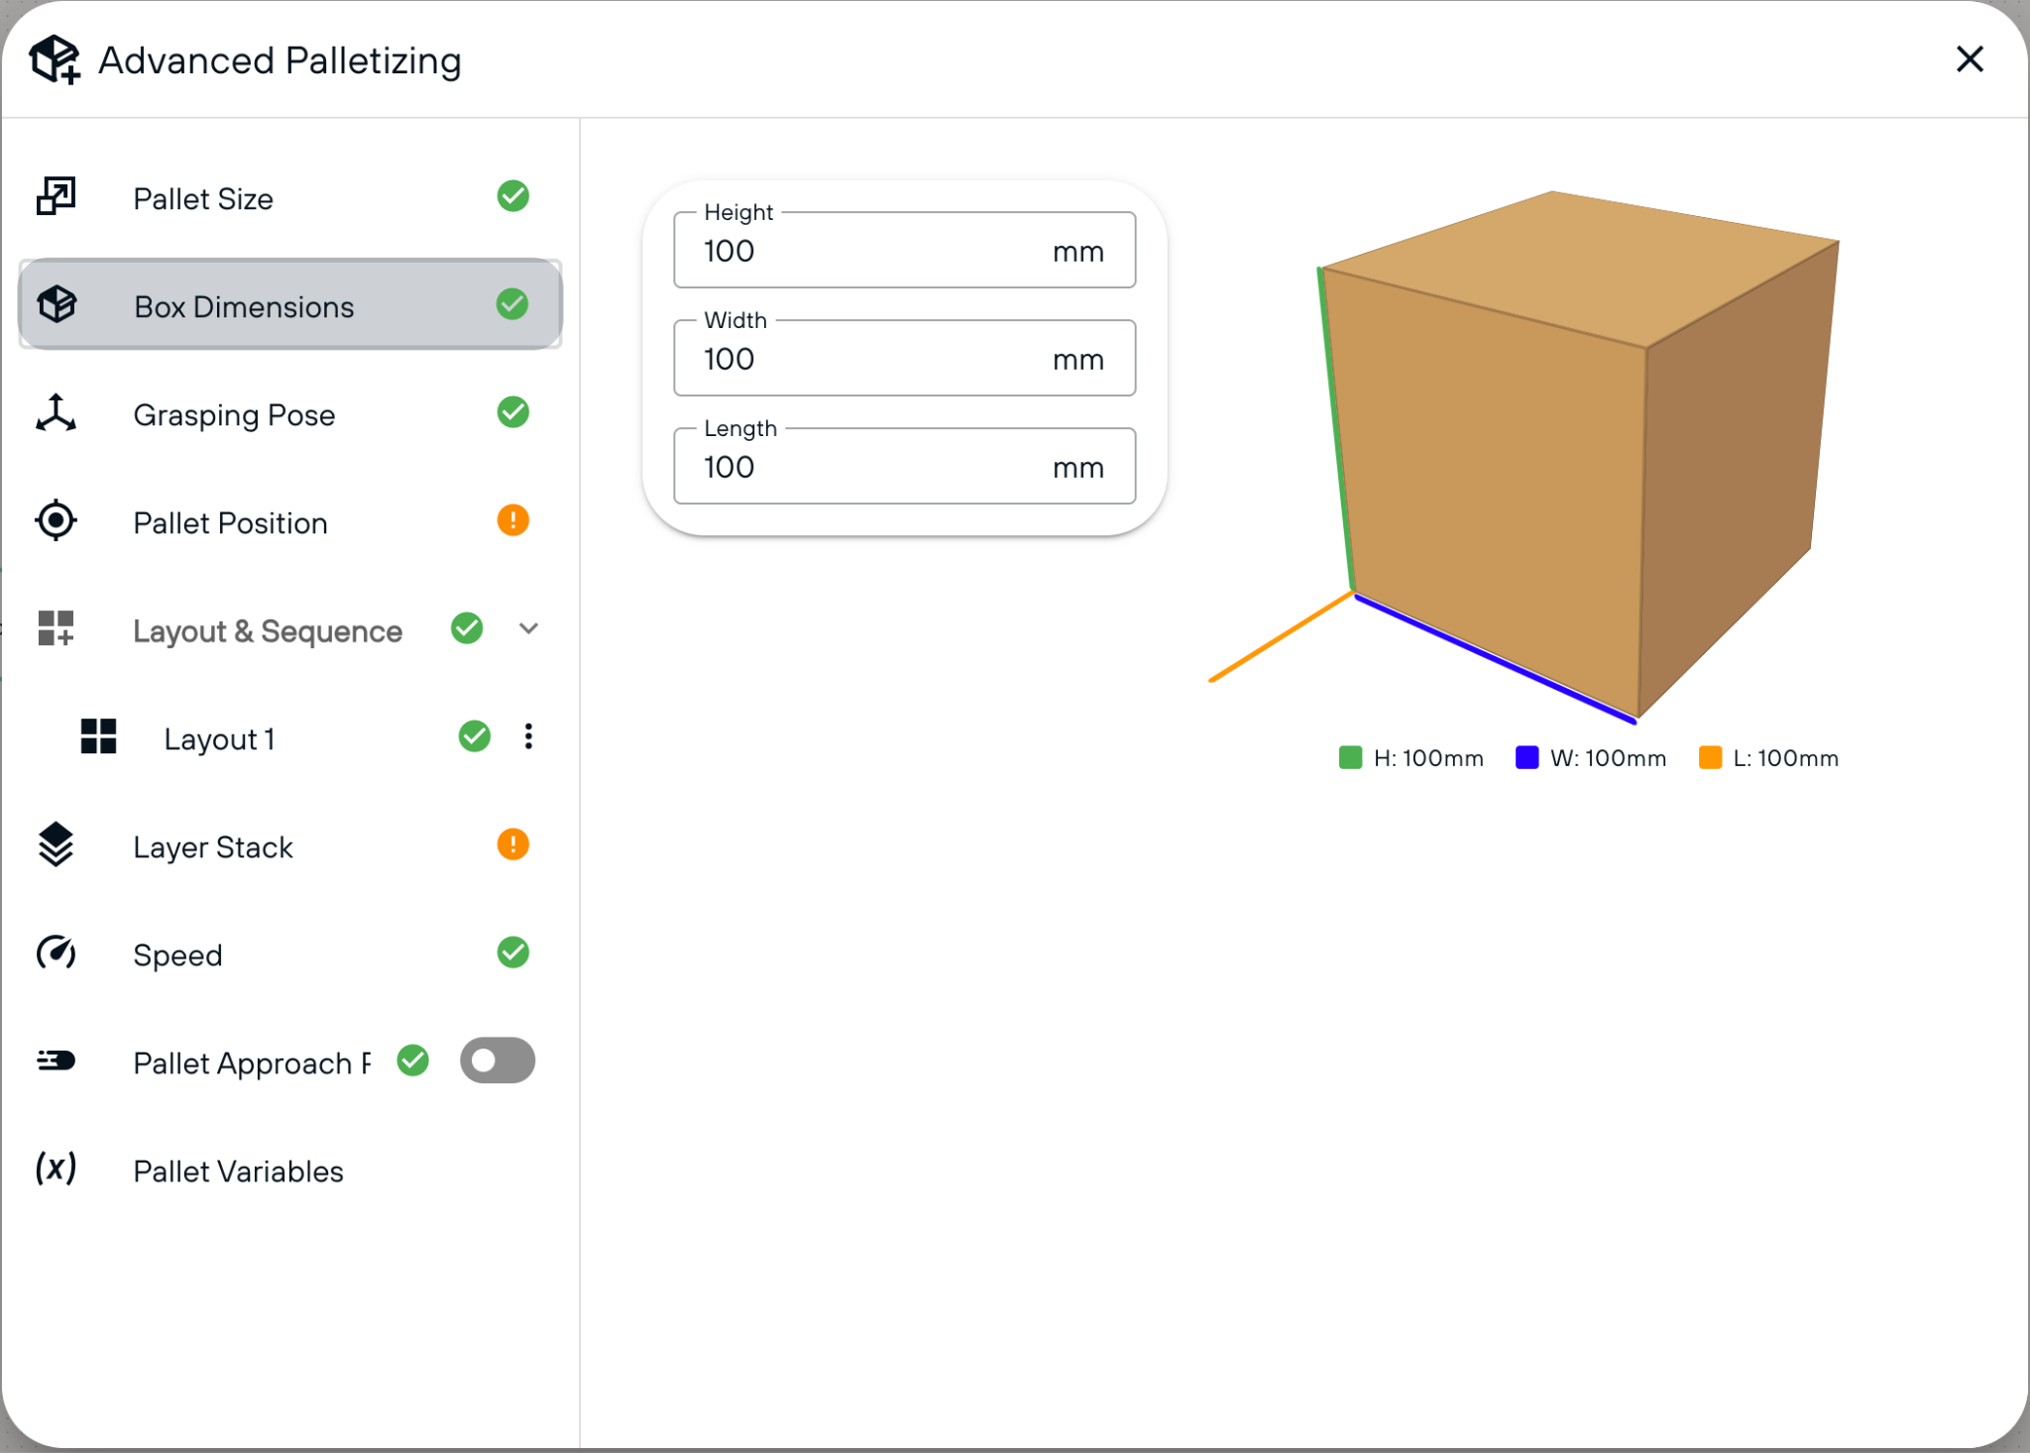
Task: Click the Layer Stack layers icon
Action: click(56, 844)
